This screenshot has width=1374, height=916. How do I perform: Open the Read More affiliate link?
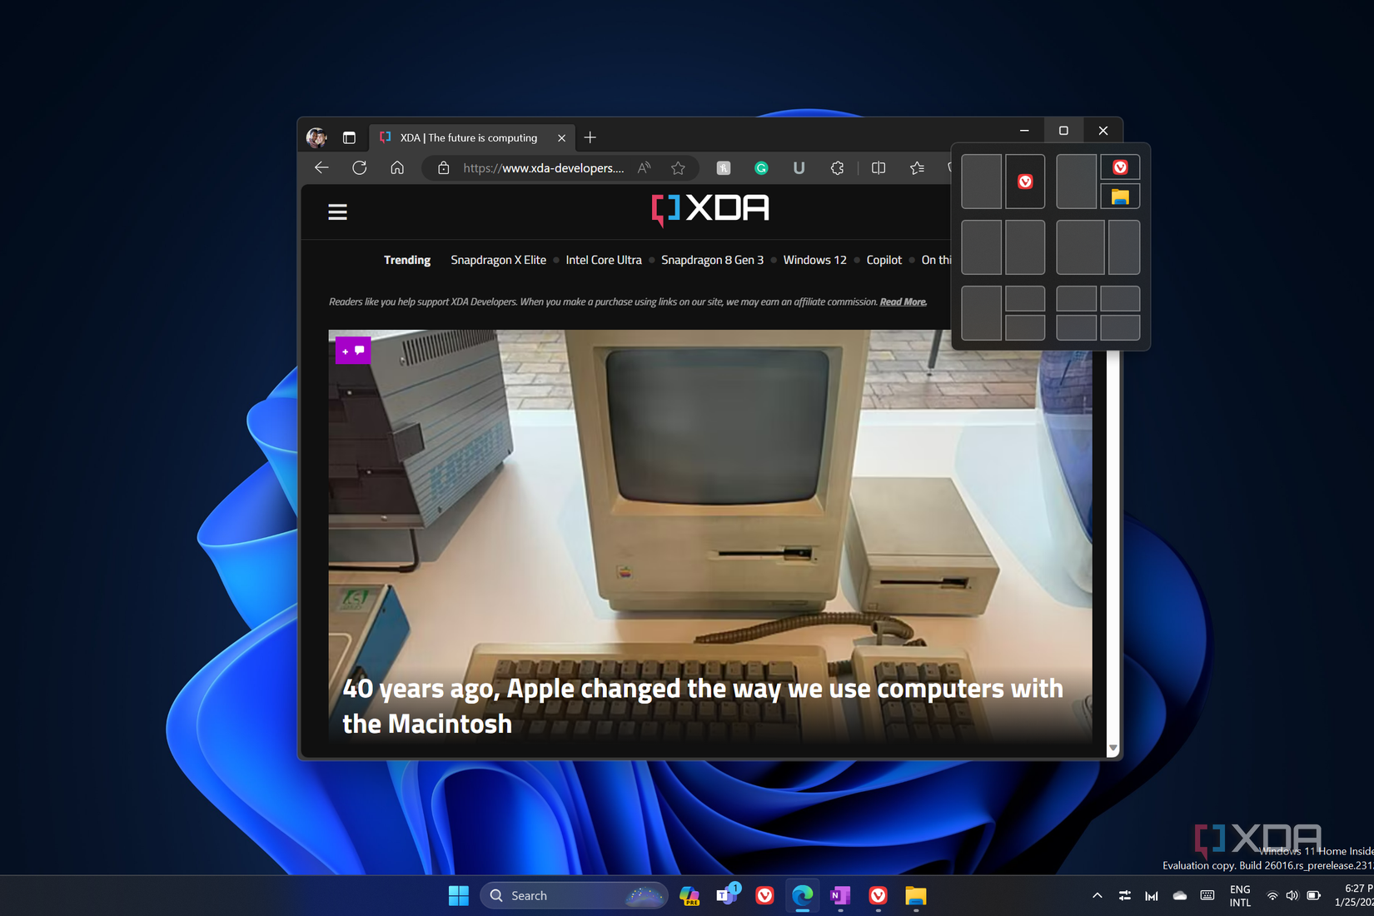(902, 301)
